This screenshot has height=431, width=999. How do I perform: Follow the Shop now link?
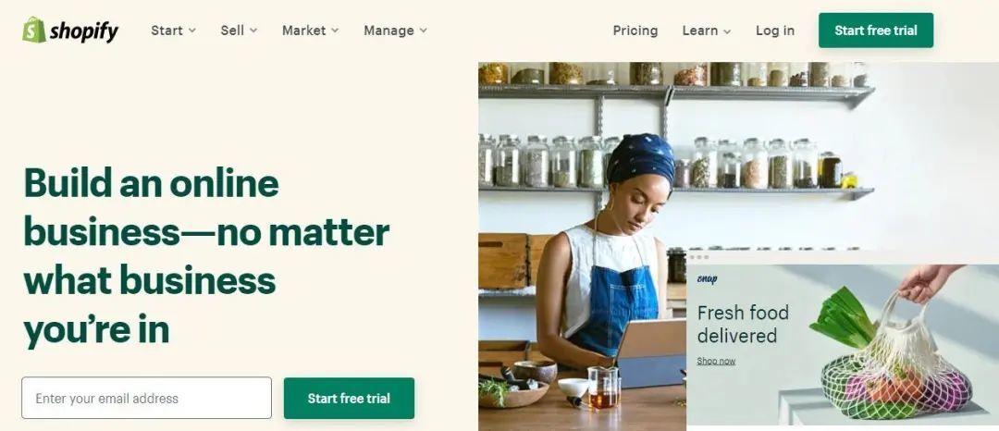716,361
